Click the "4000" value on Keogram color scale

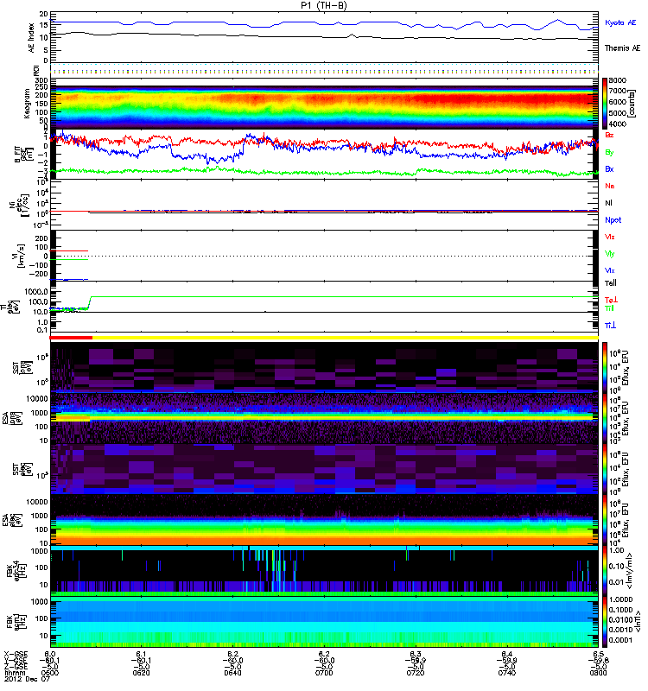[618, 124]
